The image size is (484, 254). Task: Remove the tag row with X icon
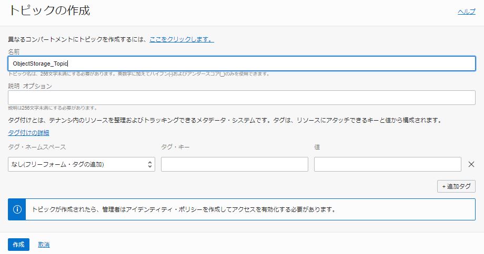pyautogui.click(x=471, y=164)
